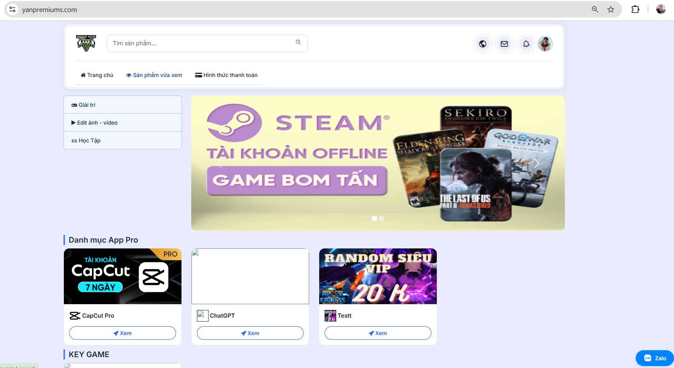Viewport: 674px width, 368px height.
Task: Click the Five logo in the site header
Action: (x=86, y=43)
